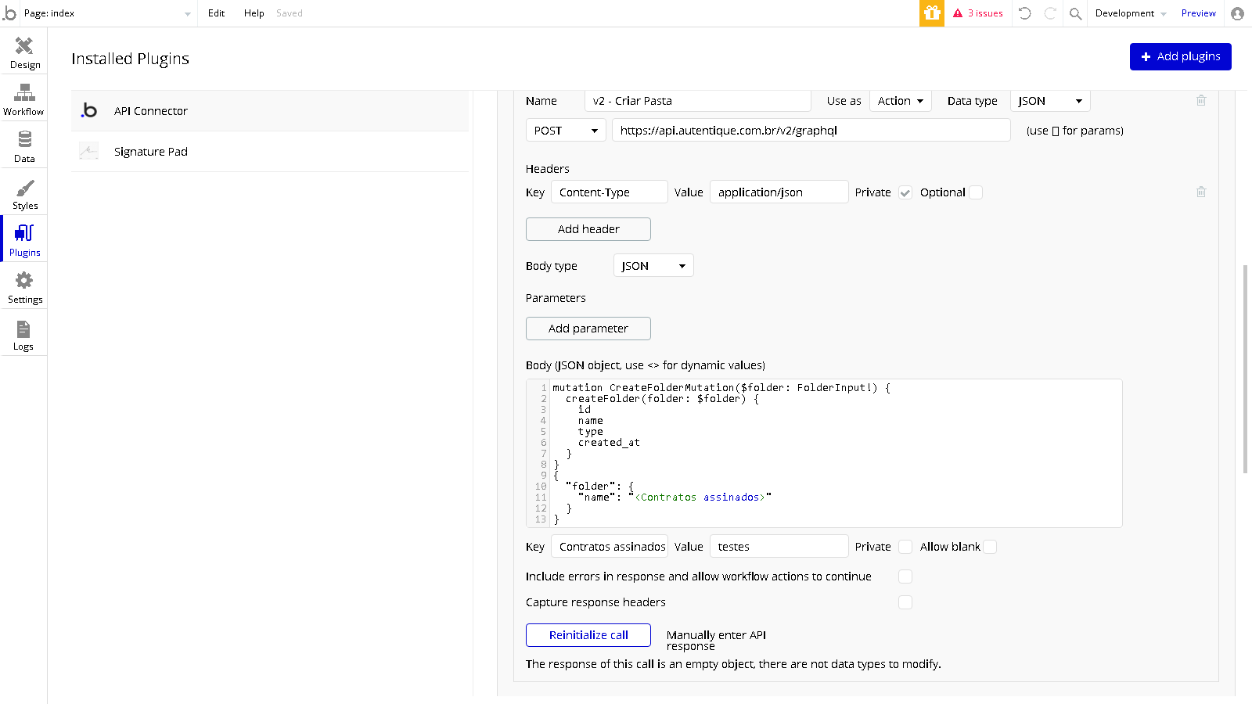The image size is (1252, 704).
Task: Open the Use as Action dropdown
Action: (901, 101)
